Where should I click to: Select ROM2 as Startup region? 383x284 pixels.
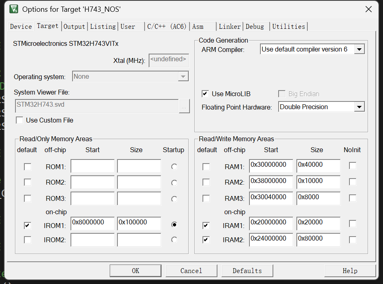coord(174,183)
